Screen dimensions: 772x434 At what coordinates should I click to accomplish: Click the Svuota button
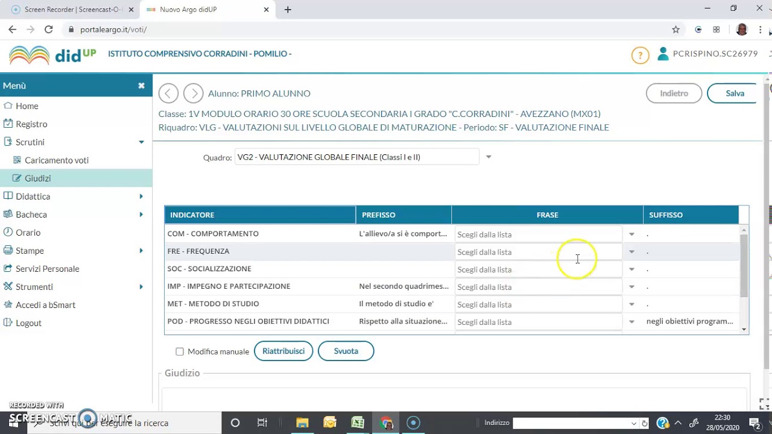[346, 351]
